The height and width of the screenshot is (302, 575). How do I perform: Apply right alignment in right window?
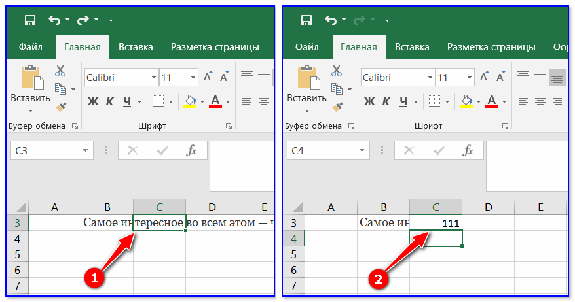coord(557,101)
